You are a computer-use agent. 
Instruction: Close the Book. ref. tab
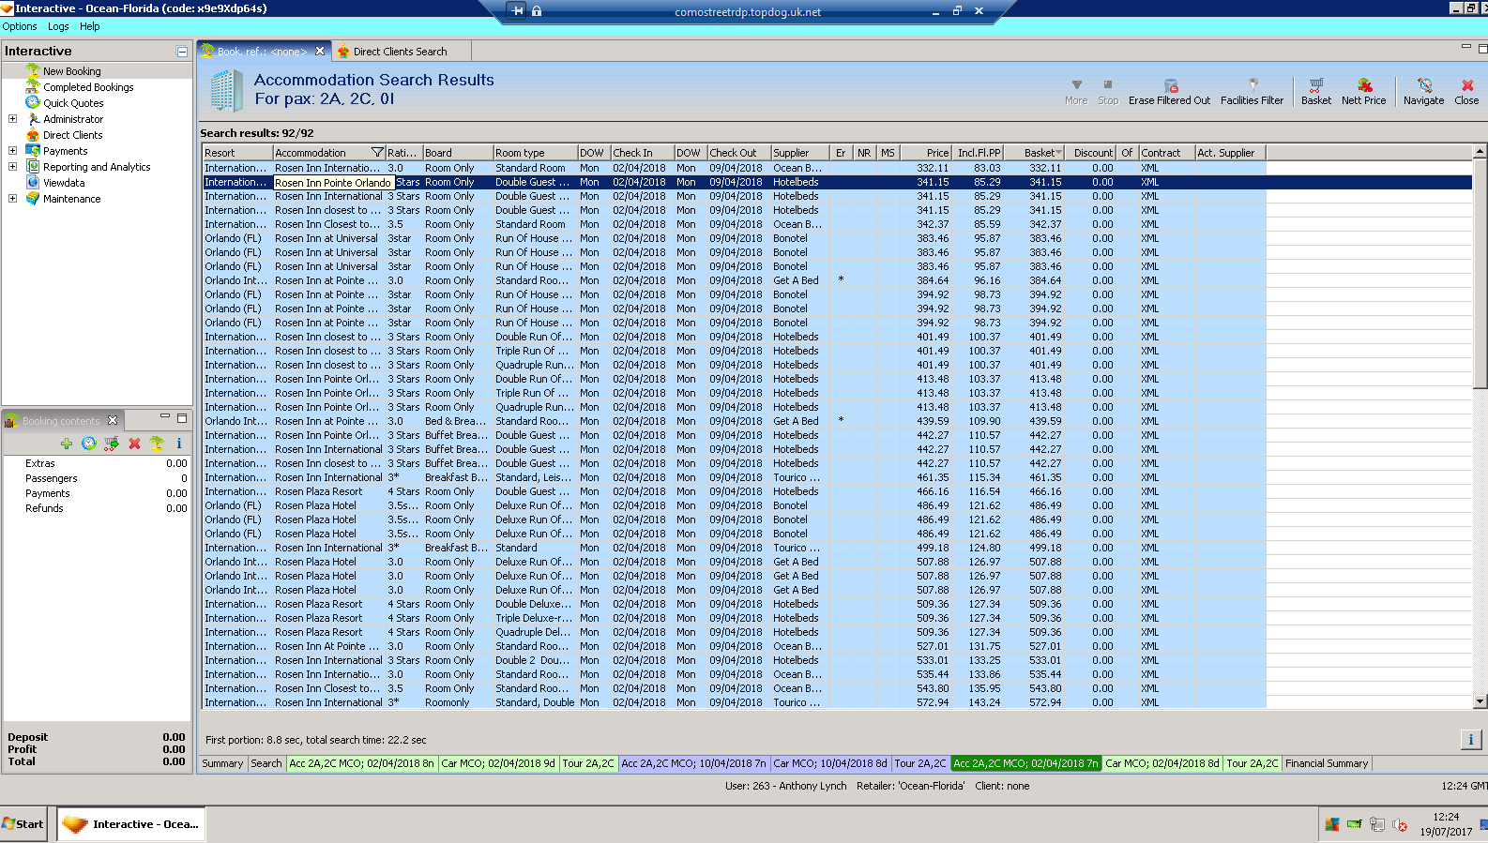[320, 51]
